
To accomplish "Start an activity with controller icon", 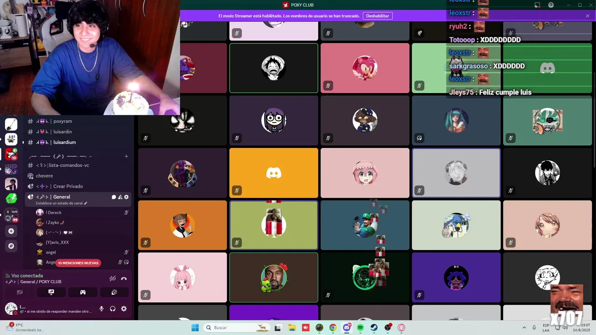I will [82, 292].
